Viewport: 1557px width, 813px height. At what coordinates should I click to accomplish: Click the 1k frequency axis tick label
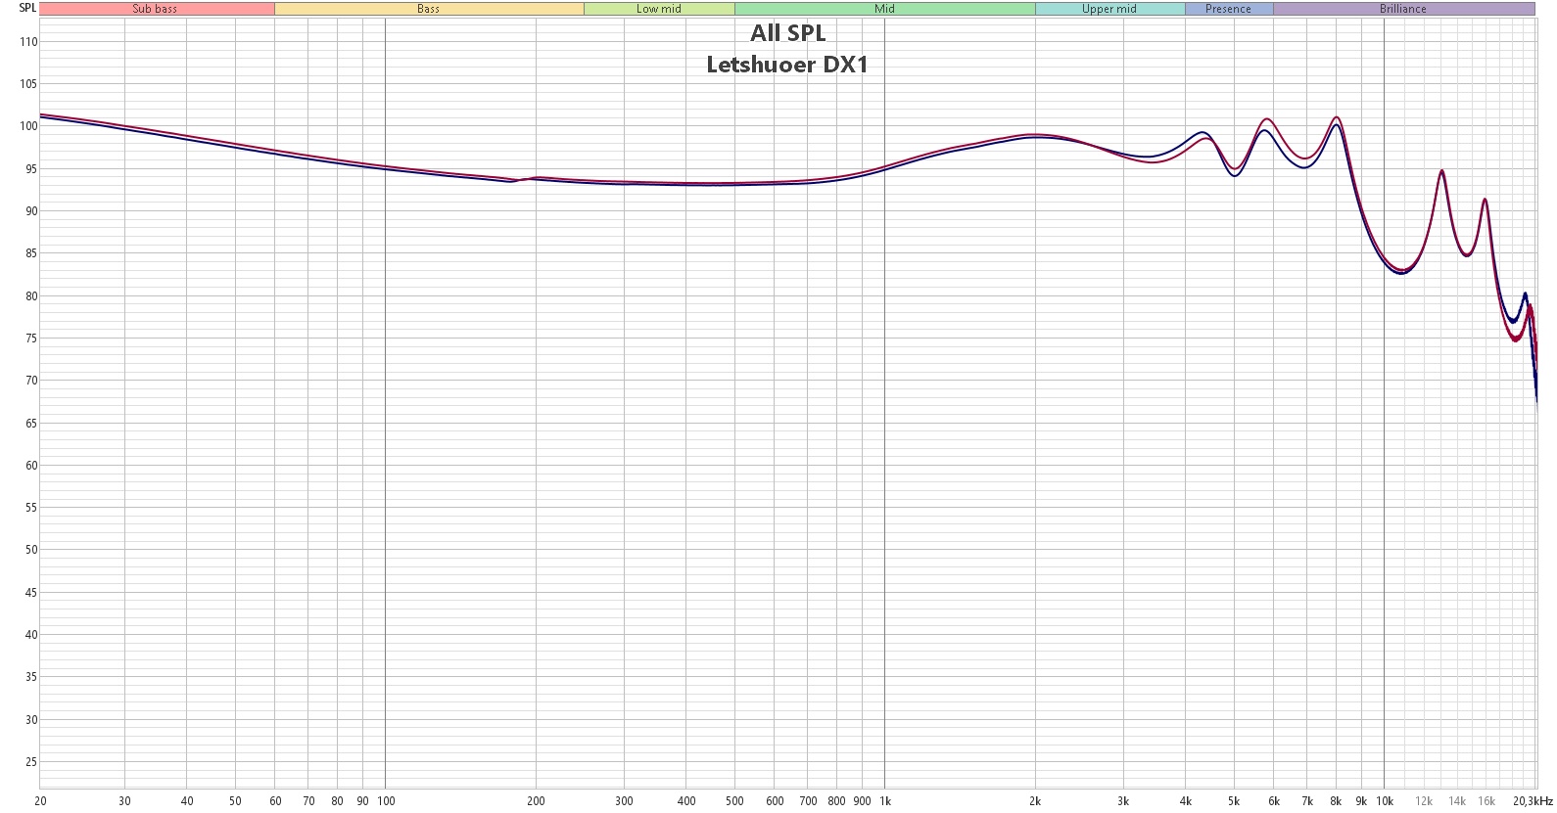click(885, 801)
